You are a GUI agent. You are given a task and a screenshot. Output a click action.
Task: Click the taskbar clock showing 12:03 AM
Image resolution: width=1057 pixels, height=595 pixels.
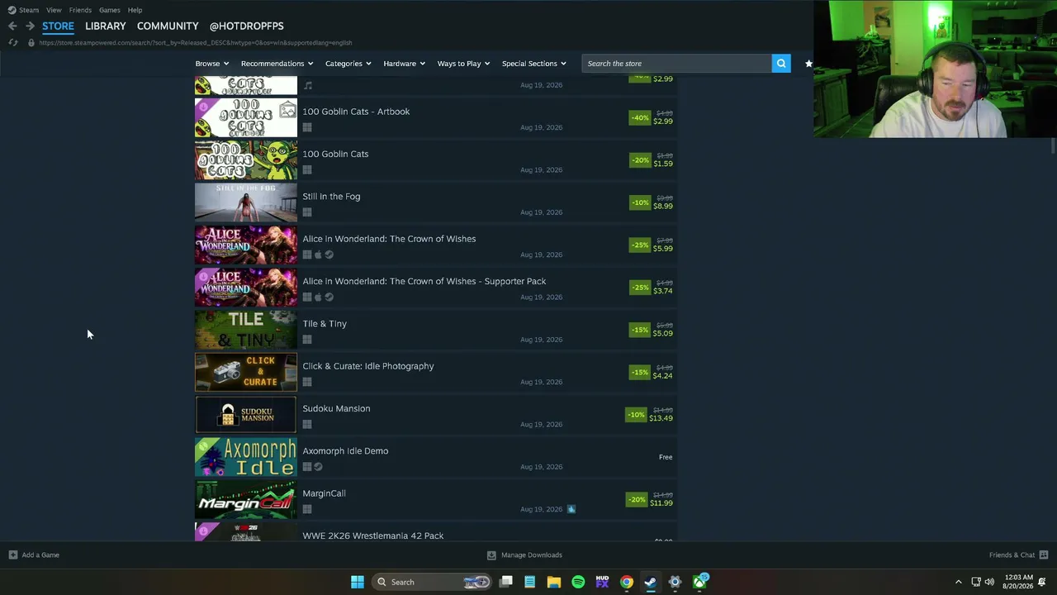point(1018,582)
